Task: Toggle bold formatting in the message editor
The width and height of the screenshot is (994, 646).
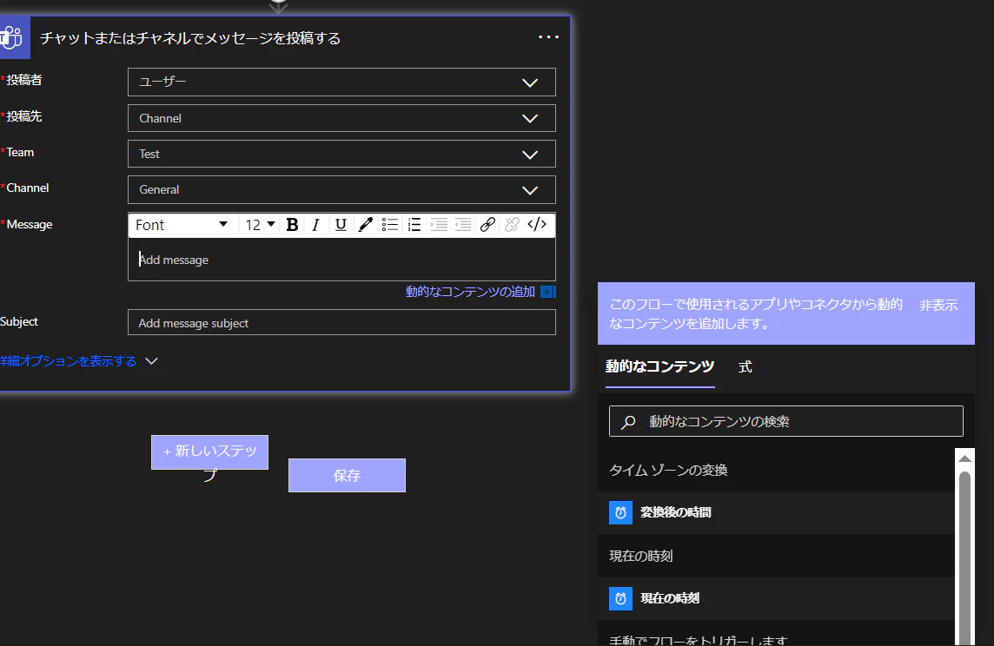Action: pyautogui.click(x=292, y=224)
